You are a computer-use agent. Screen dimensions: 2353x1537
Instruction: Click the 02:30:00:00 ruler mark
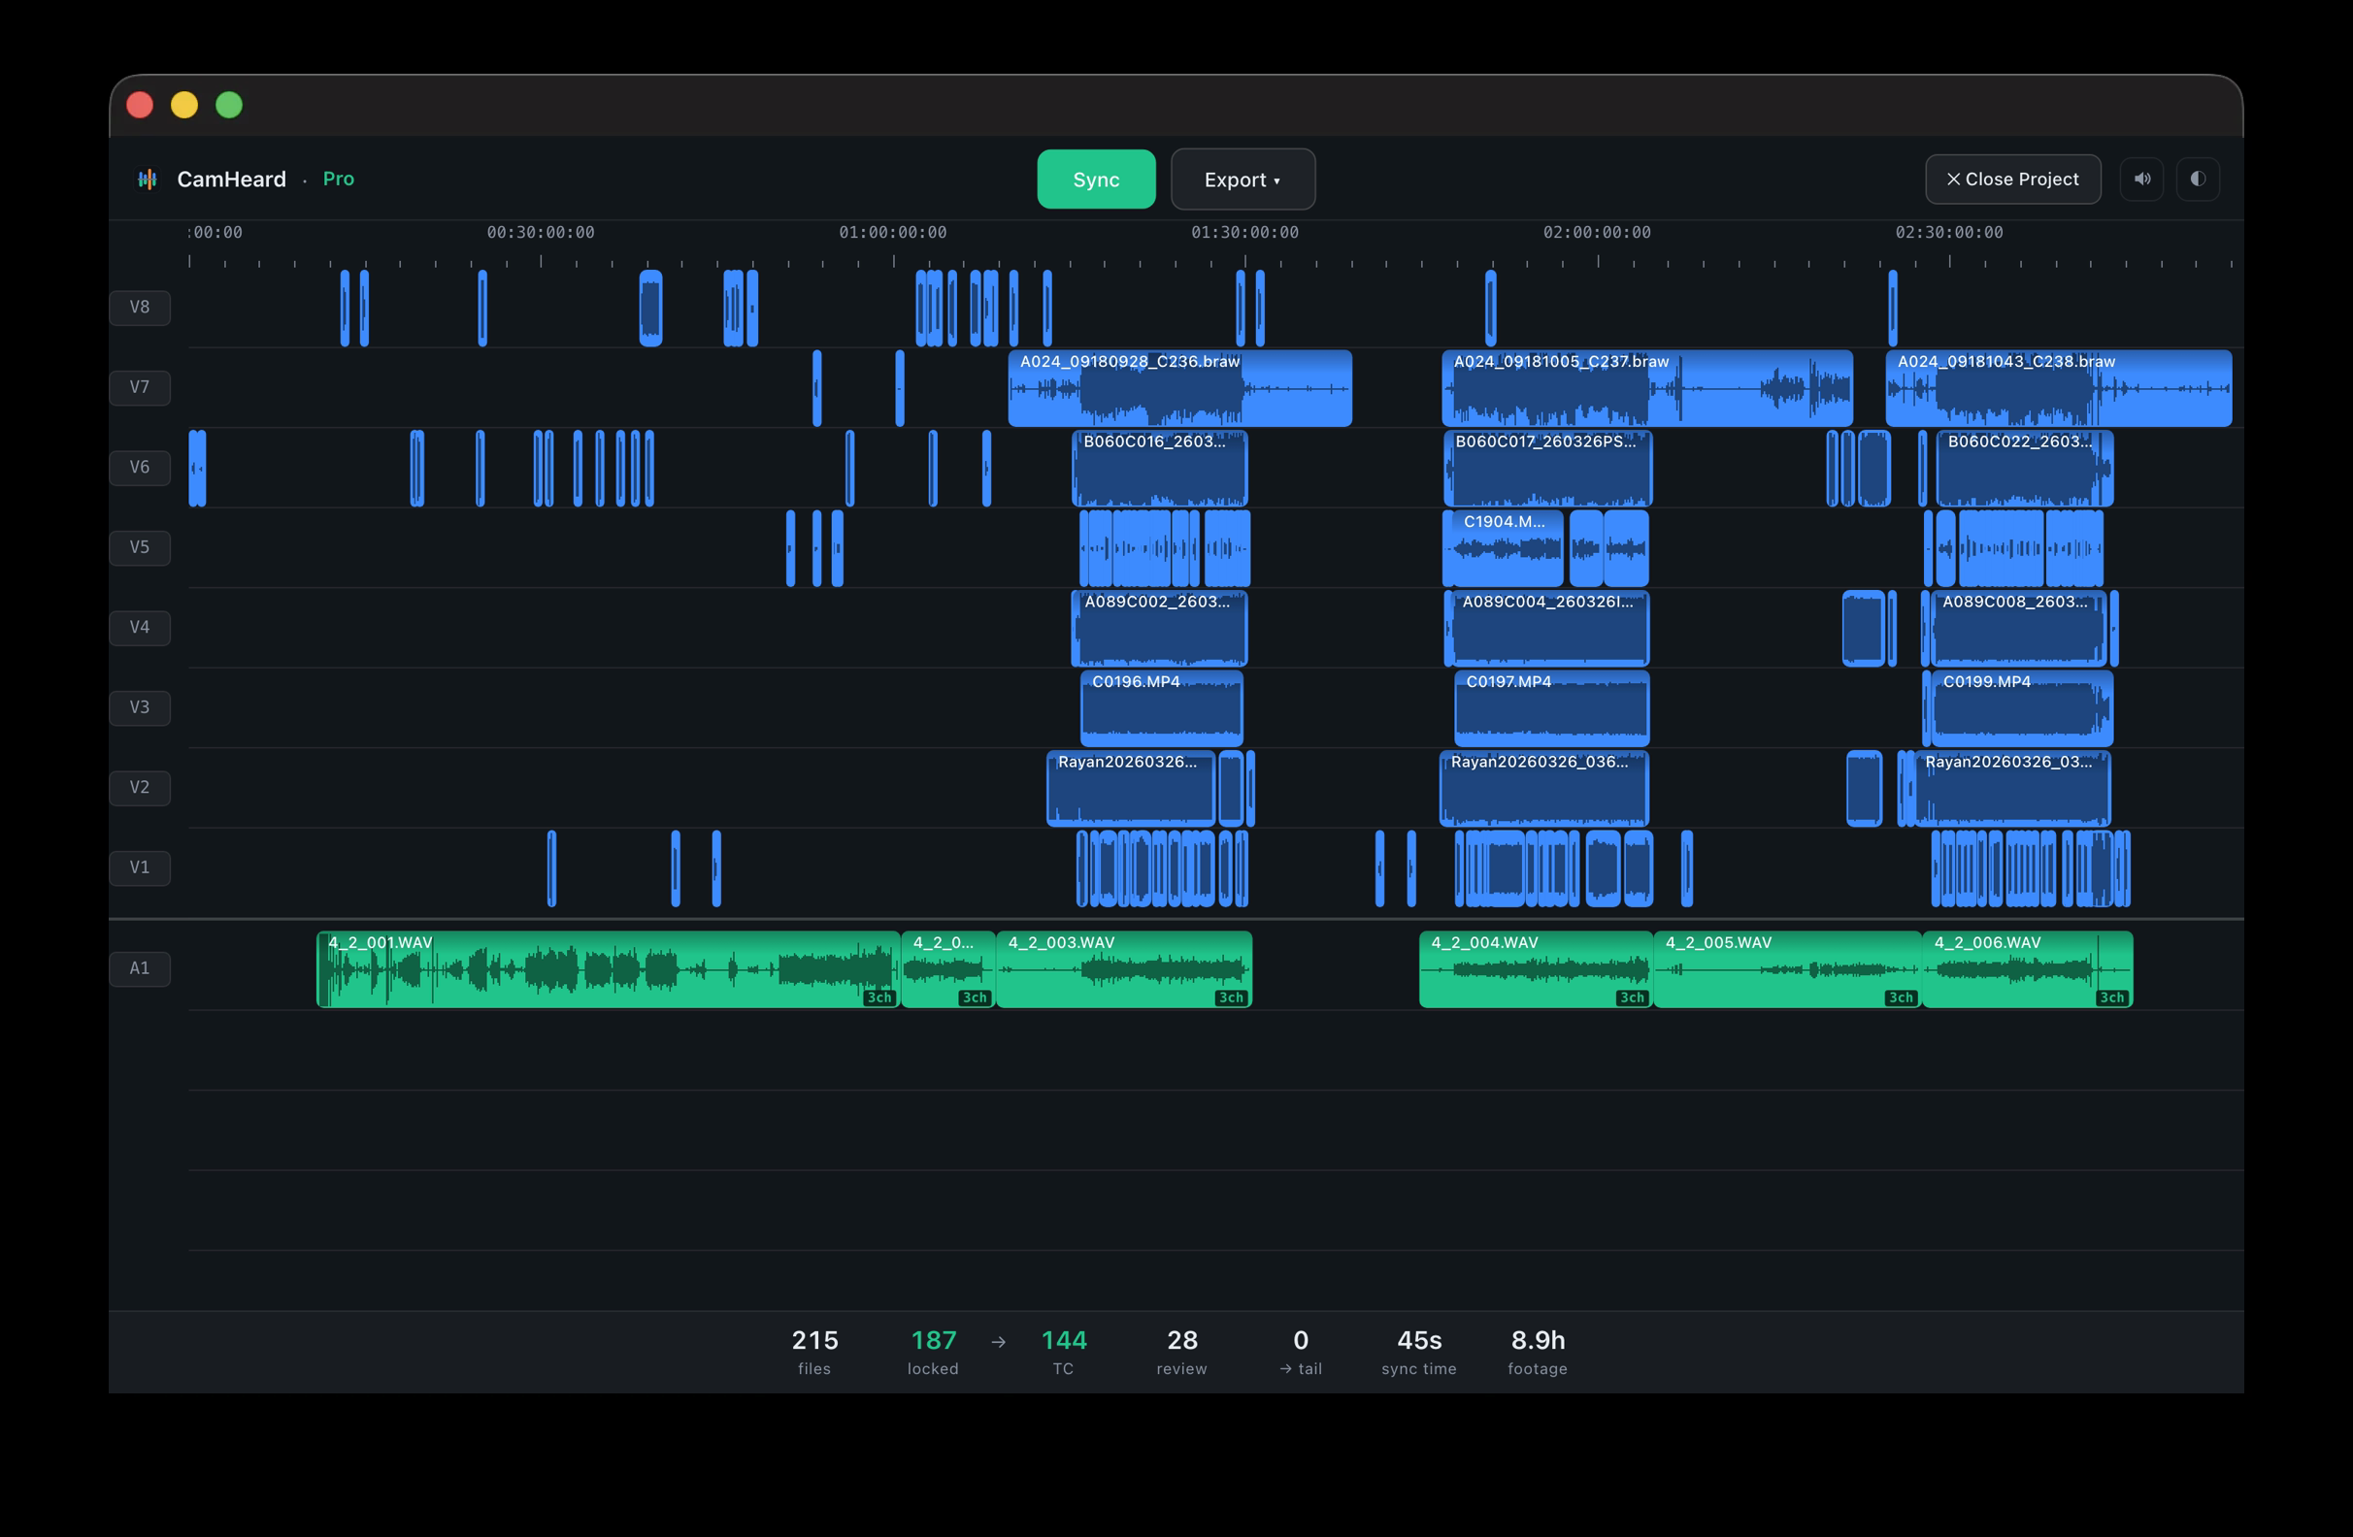(x=1949, y=232)
